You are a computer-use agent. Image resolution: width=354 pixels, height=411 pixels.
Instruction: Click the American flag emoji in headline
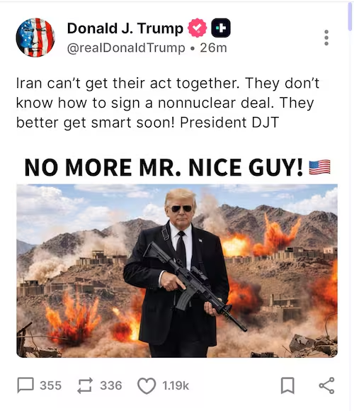pos(319,167)
